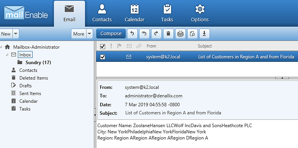Click the priority exclamation column header

pos(111,46)
